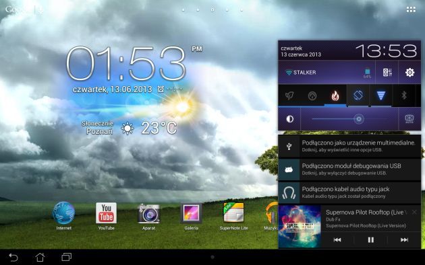Open the all apps grid
The width and height of the screenshot is (425, 265).
point(411,9)
